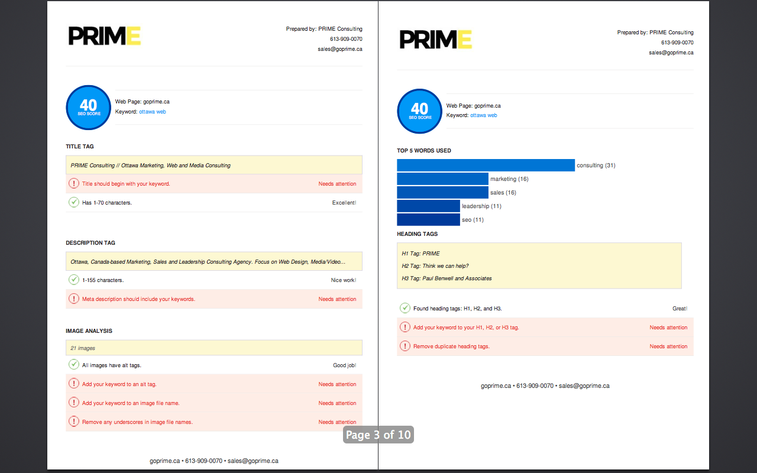757x473 pixels.
Task: Click the blue bar for "consulting (31)"
Action: (485, 165)
